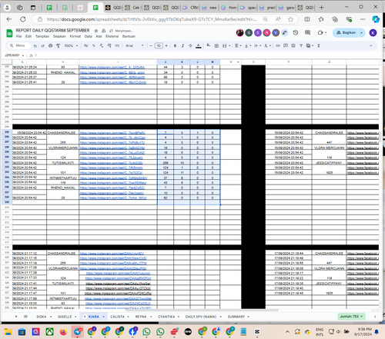Star the REPORT DAILY QQSTAR88 document

tap(96, 31)
